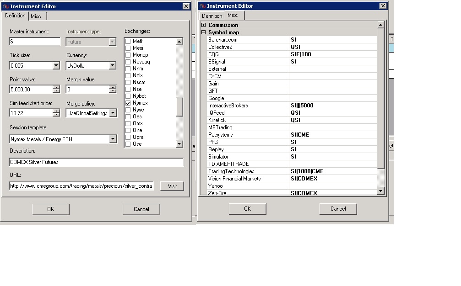Click the TD AMERITRADE symbol row
461x286 pixels.
(292, 164)
